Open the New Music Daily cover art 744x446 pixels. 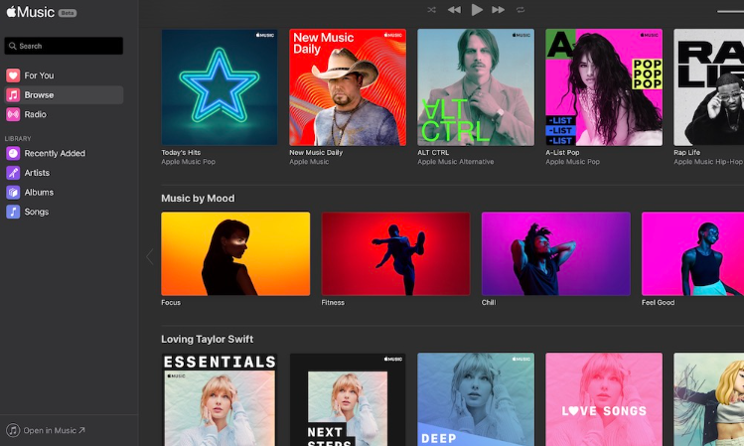point(348,87)
